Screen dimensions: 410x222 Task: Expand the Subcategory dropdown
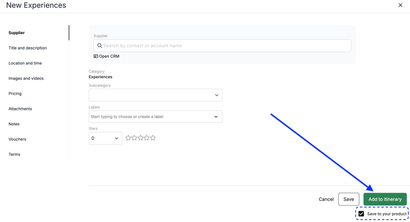pos(156,95)
